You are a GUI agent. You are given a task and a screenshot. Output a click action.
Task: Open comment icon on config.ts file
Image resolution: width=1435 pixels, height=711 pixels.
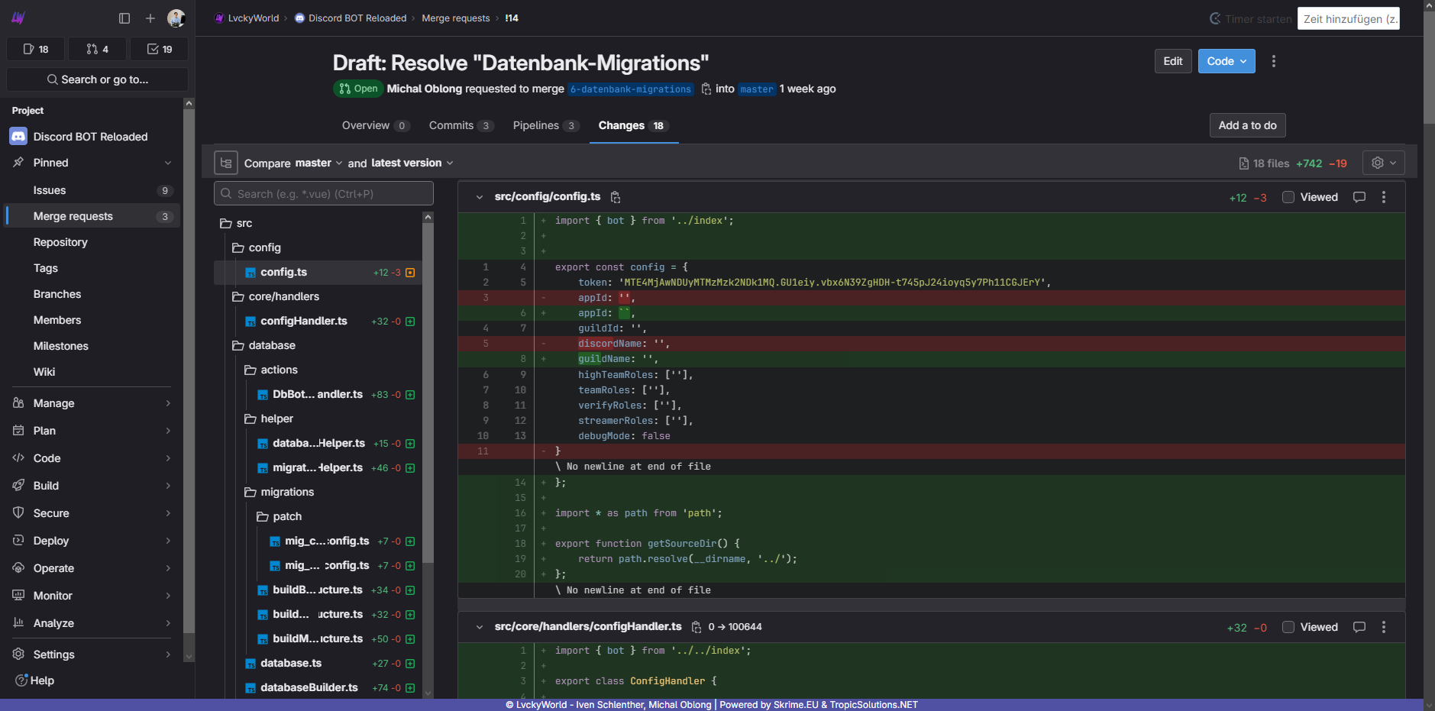pos(1359,197)
